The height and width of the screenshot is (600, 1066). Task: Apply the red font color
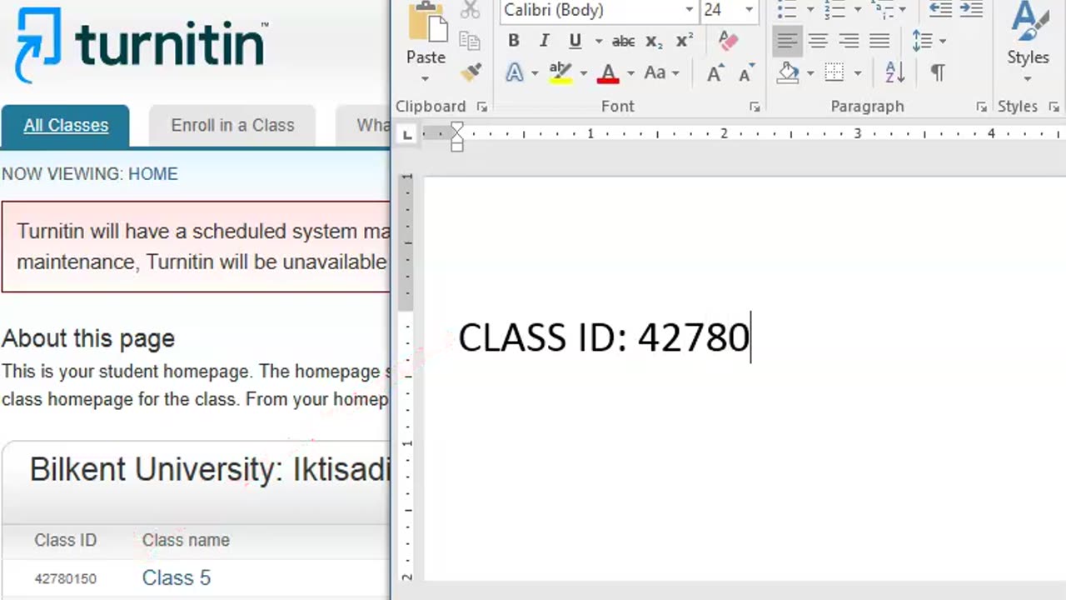[608, 73]
